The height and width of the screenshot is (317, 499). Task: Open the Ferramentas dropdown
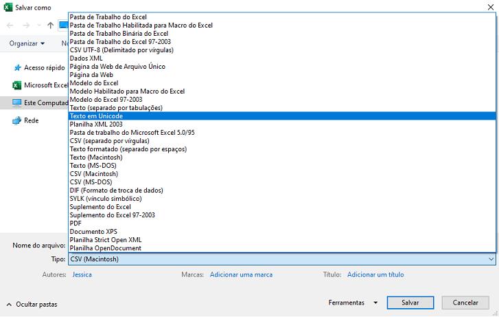click(353, 303)
